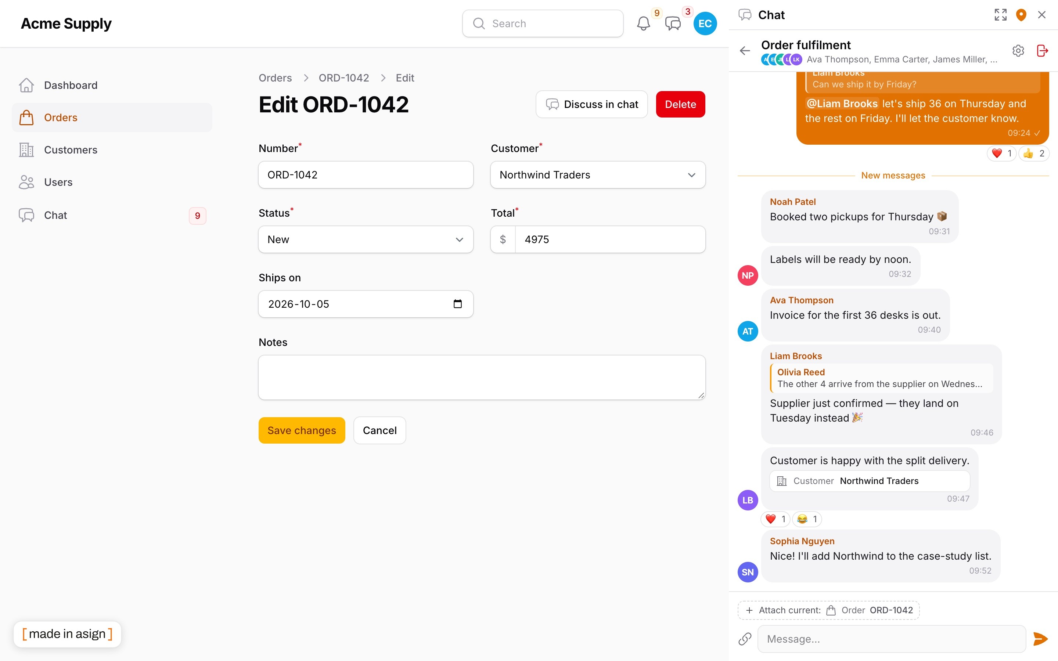Click the chat Message input
1058x661 pixels.
892,639
